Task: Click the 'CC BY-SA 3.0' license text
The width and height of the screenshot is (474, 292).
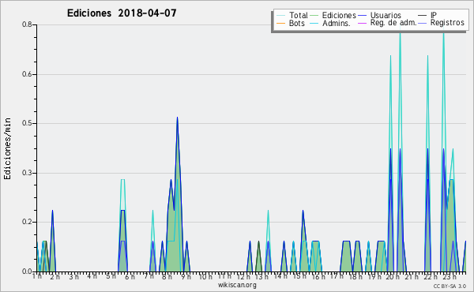Action: (x=450, y=286)
